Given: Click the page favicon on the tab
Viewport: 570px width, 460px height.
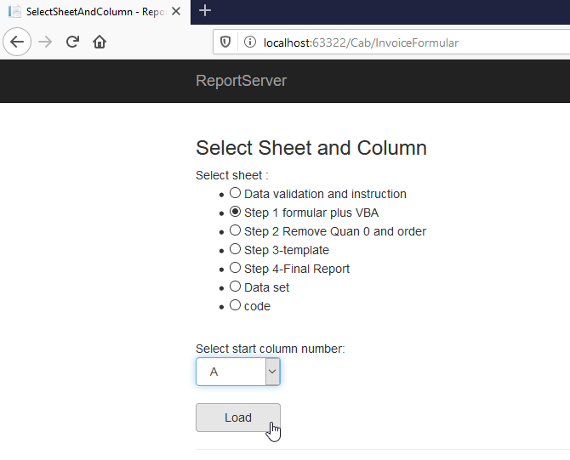Looking at the screenshot, I should pyautogui.click(x=14, y=12).
